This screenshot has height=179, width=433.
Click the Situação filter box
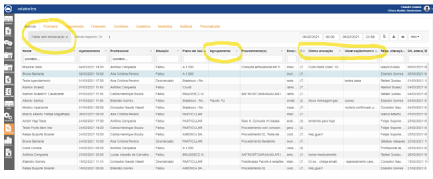coord(168,59)
